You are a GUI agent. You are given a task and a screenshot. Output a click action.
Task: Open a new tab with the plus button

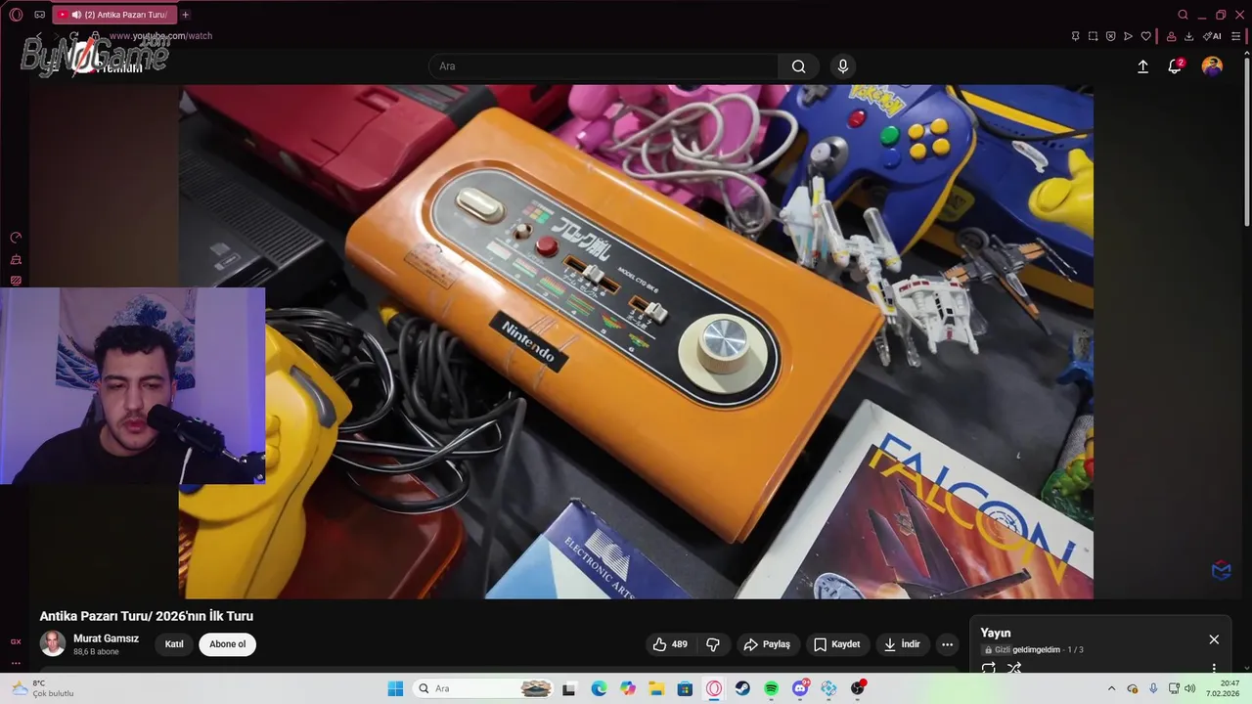[x=185, y=15]
